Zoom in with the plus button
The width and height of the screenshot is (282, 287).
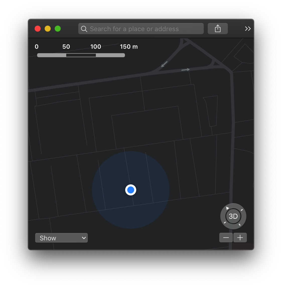(x=240, y=238)
